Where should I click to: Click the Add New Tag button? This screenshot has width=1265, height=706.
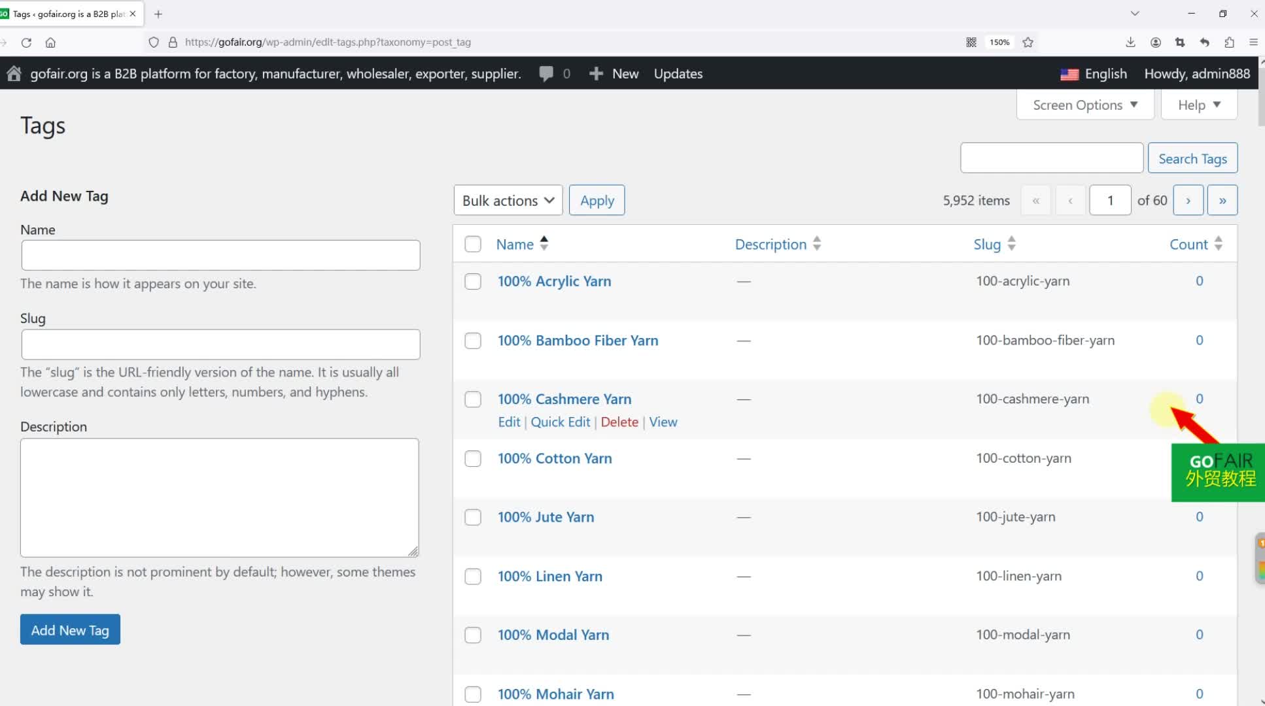click(x=70, y=630)
